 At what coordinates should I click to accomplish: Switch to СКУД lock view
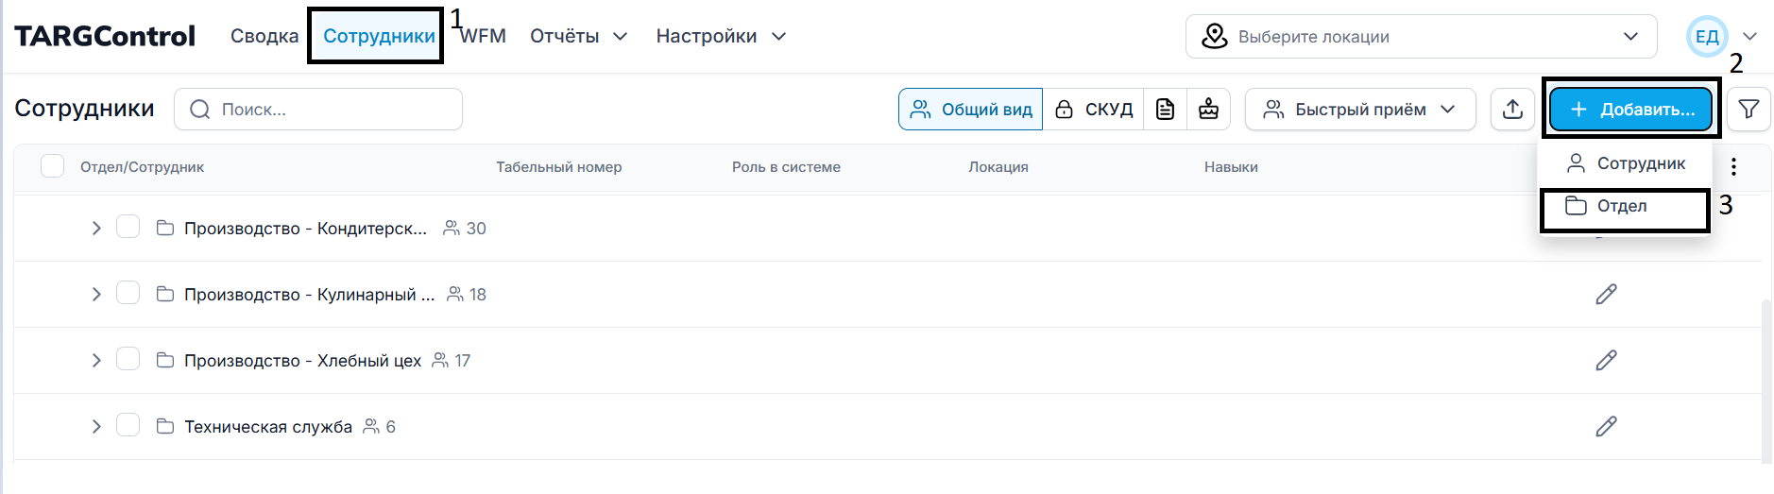(1093, 110)
